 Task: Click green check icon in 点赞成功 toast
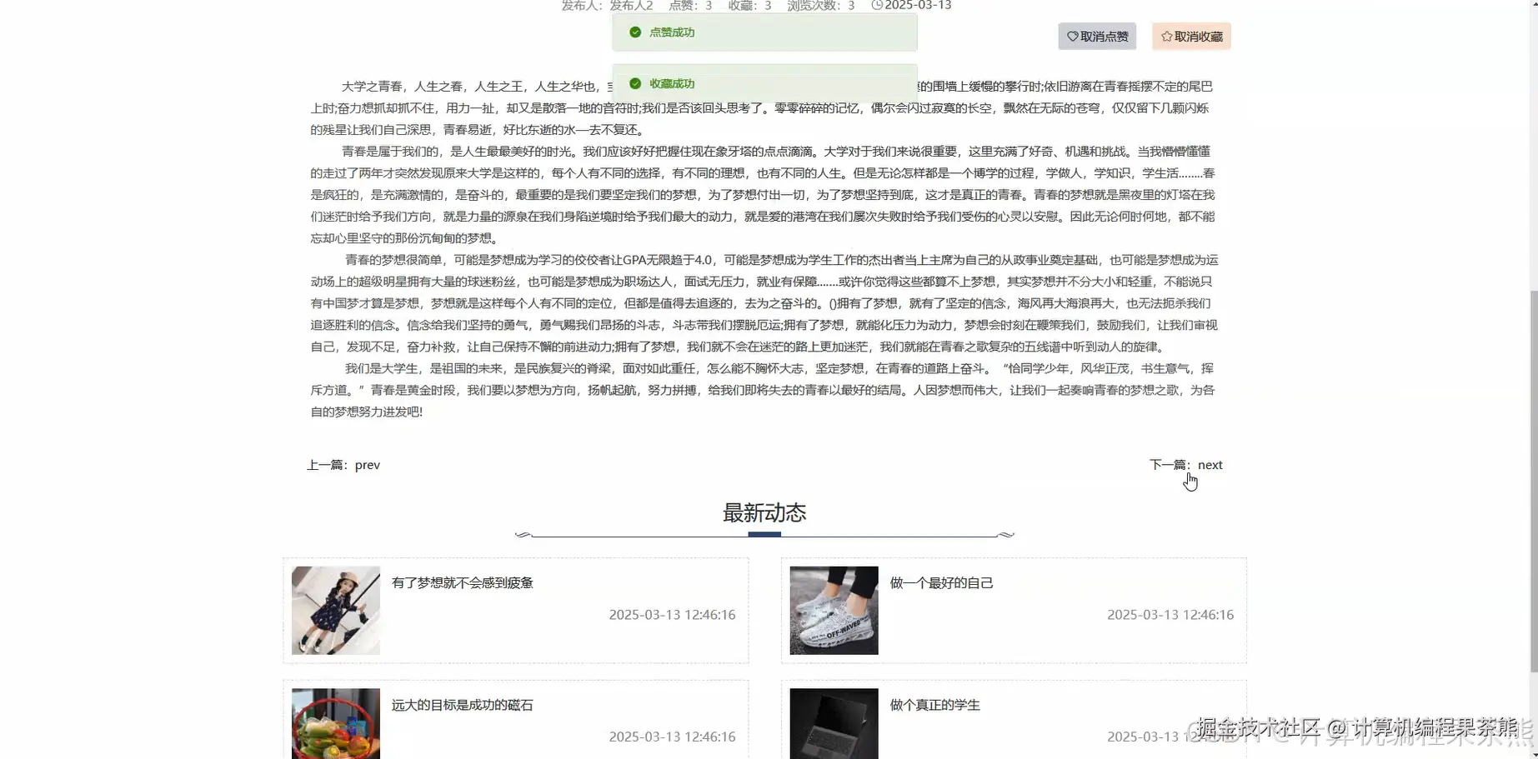tap(637, 32)
